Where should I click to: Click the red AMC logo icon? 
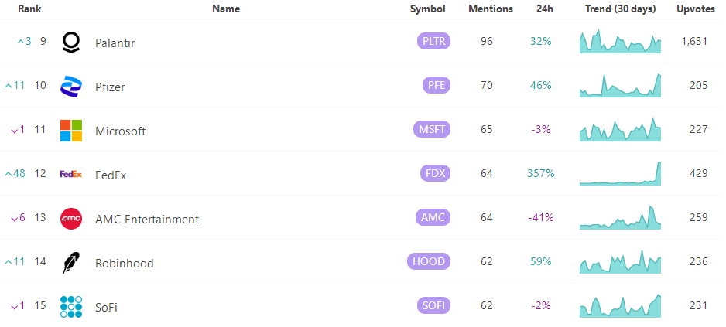pos(71,218)
